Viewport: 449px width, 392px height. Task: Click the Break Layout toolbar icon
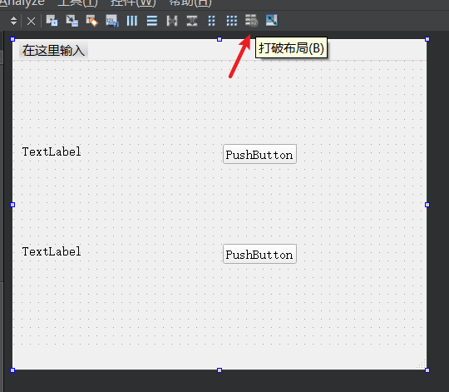[251, 21]
